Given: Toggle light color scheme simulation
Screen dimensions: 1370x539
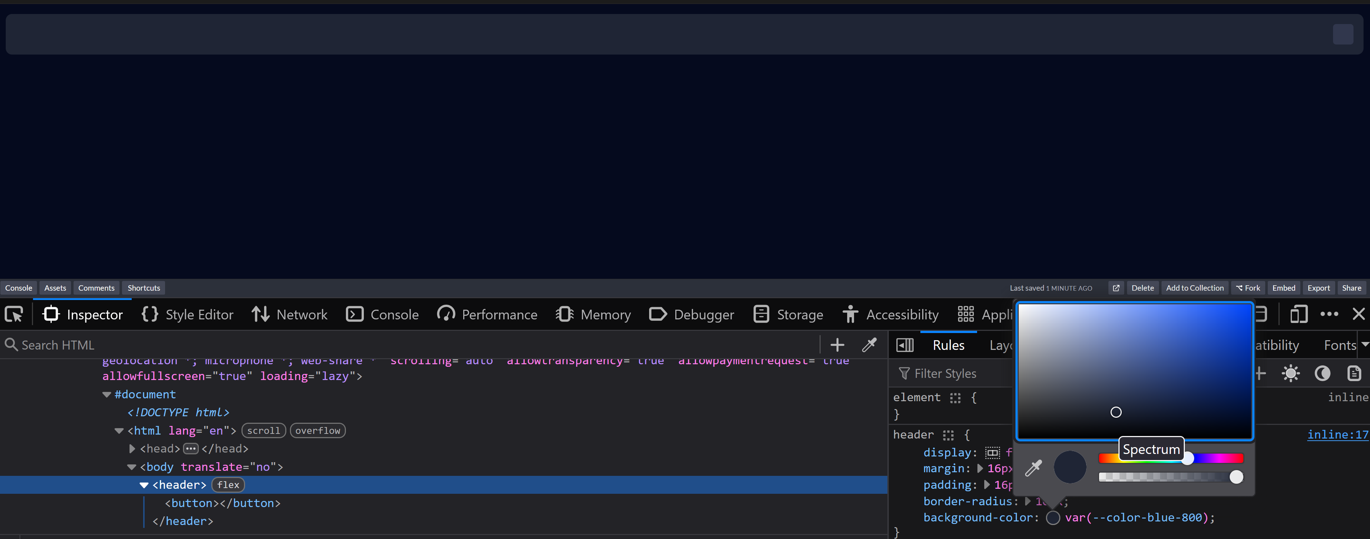Looking at the screenshot, I should click(1291, 374).
